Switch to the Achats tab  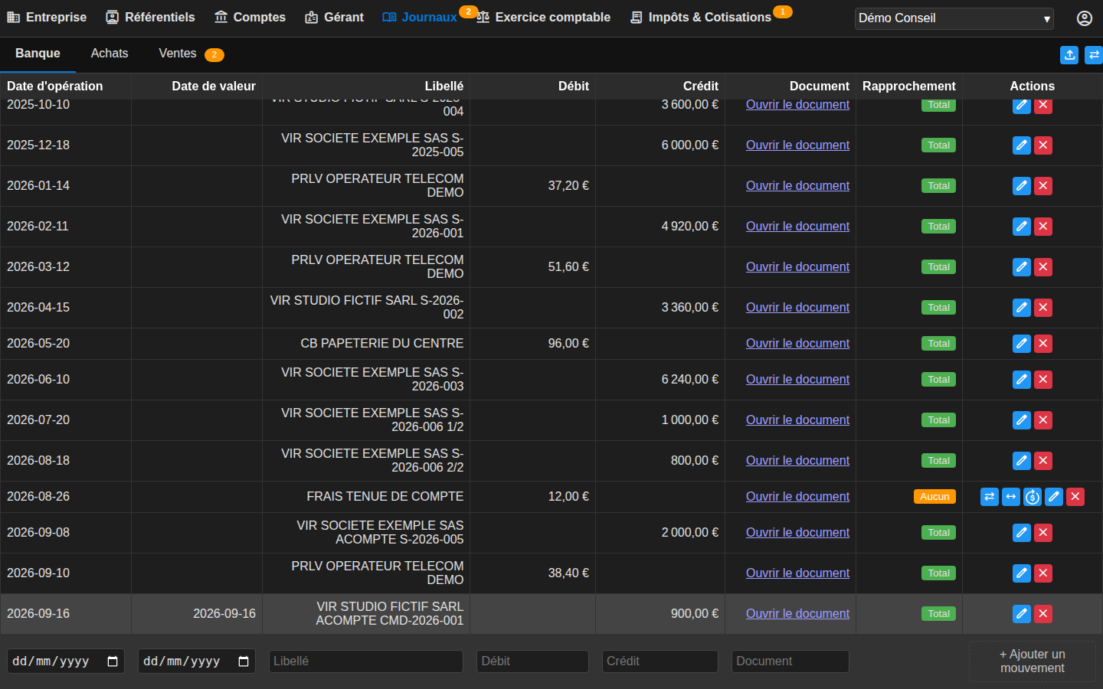pos(110,54)
